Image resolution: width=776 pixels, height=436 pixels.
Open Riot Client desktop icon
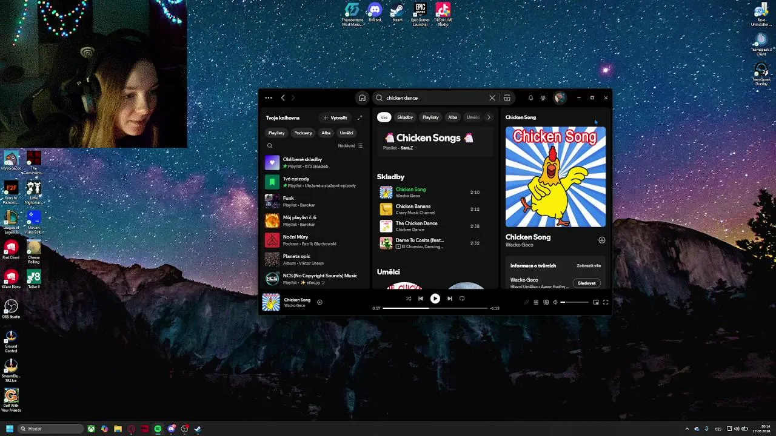11,250
